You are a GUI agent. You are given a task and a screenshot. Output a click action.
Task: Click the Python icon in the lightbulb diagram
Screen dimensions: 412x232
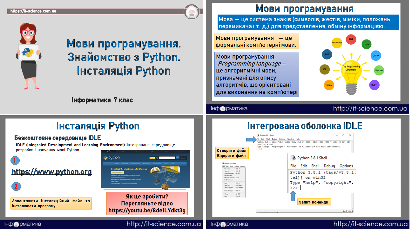pos(379,70)
